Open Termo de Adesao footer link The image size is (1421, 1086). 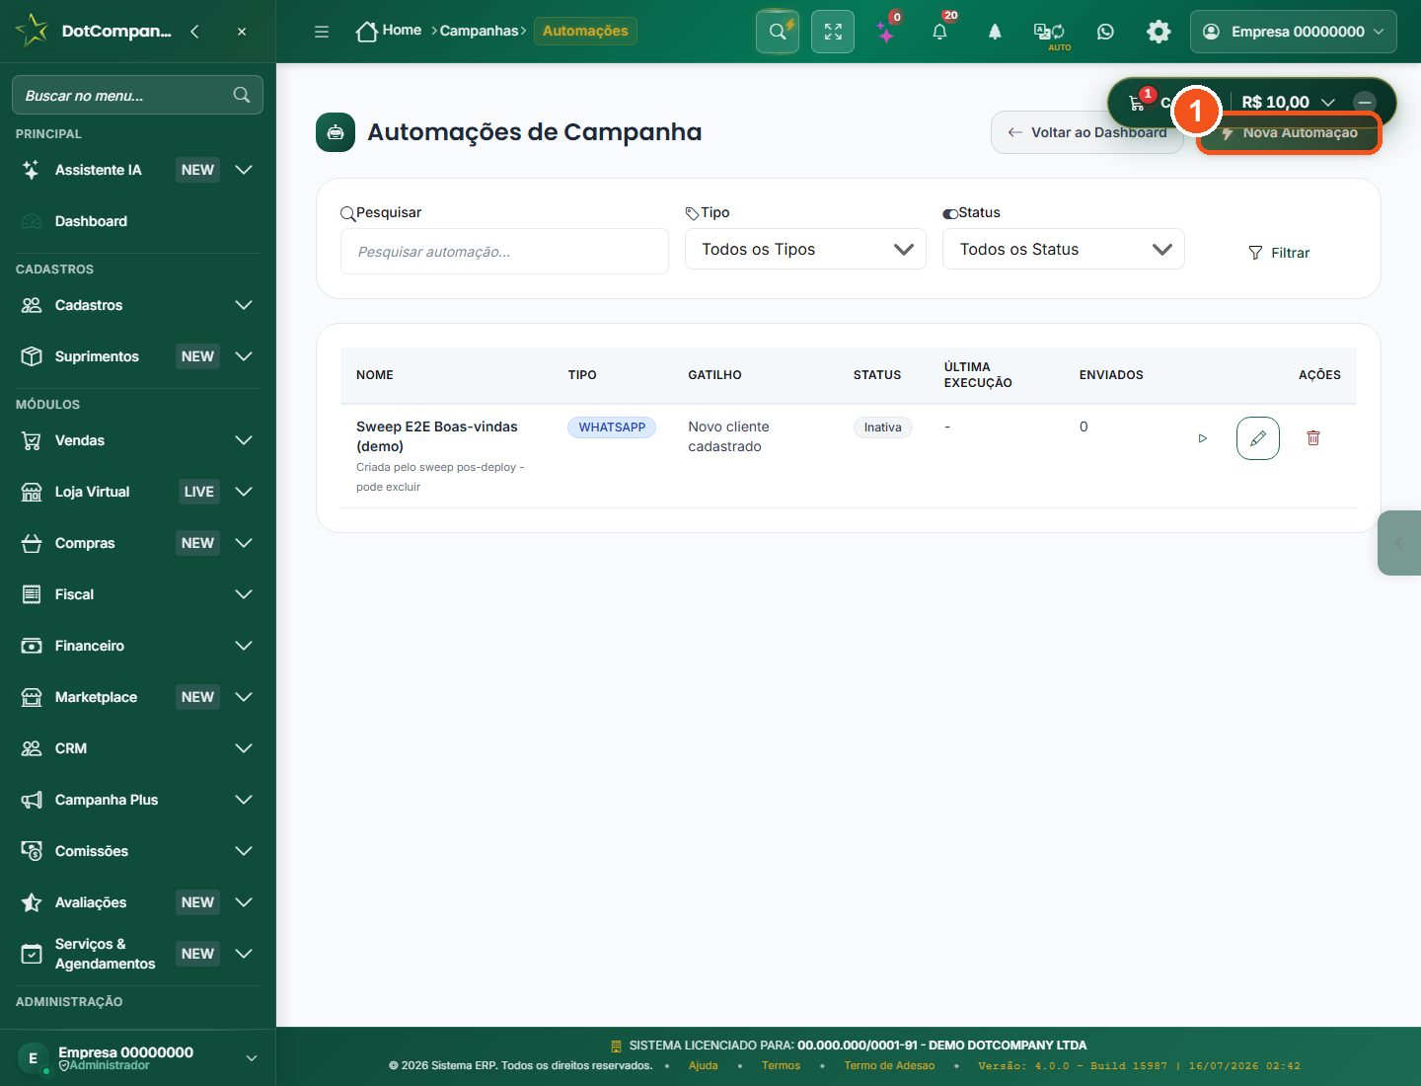[889, 1066]
